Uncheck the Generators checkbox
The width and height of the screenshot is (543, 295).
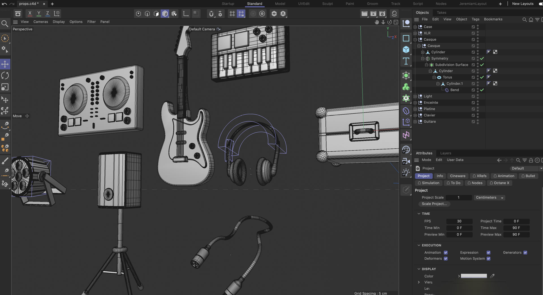[x=525, y=252]
